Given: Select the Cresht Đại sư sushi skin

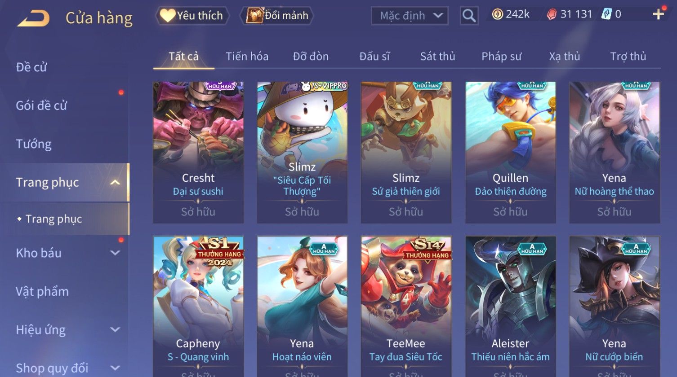Looking at the screenshot, I should [198, 152].
